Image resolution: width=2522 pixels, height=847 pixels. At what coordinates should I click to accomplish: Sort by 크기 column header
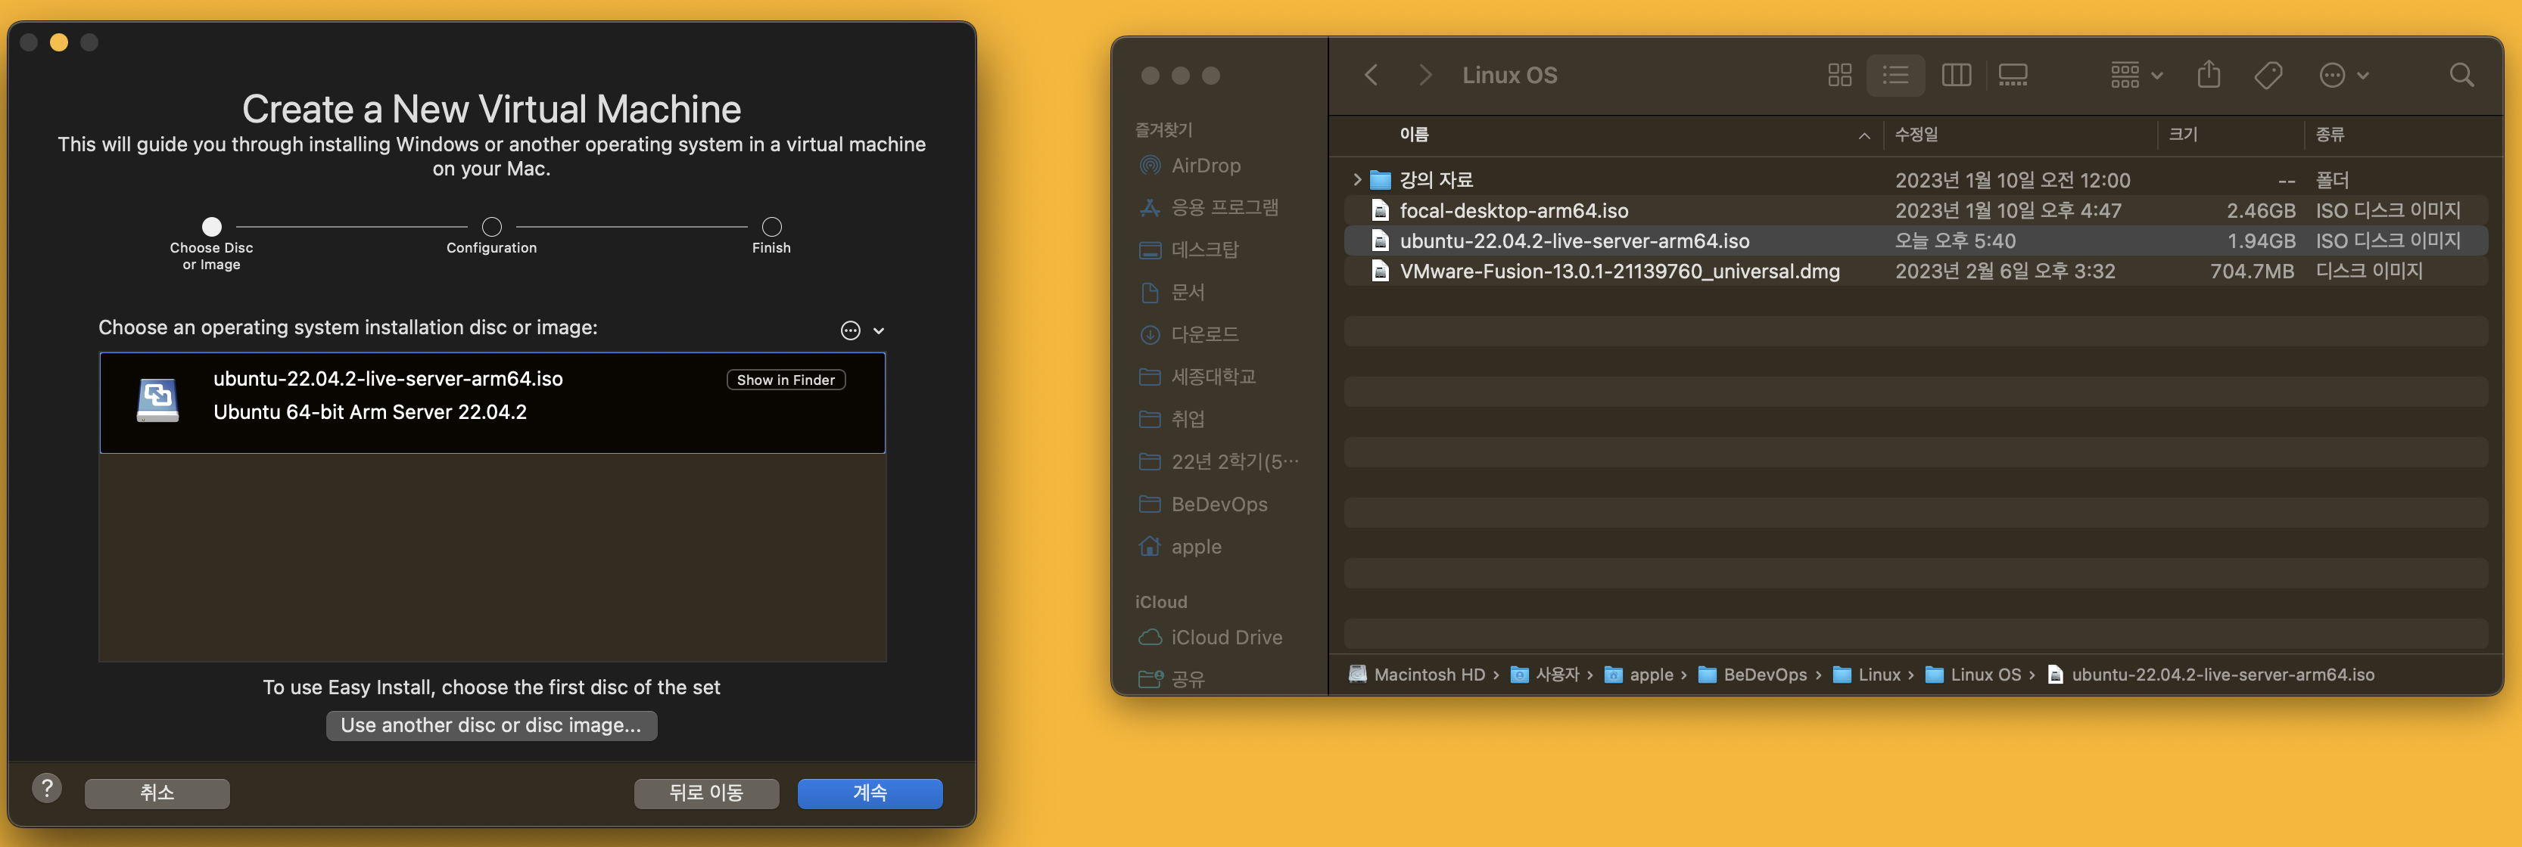pyautogui.click(x=2182, y=135)
